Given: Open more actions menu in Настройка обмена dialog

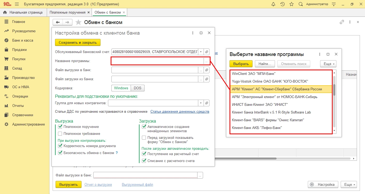Looking at the screenshot, I should point(193,33).
